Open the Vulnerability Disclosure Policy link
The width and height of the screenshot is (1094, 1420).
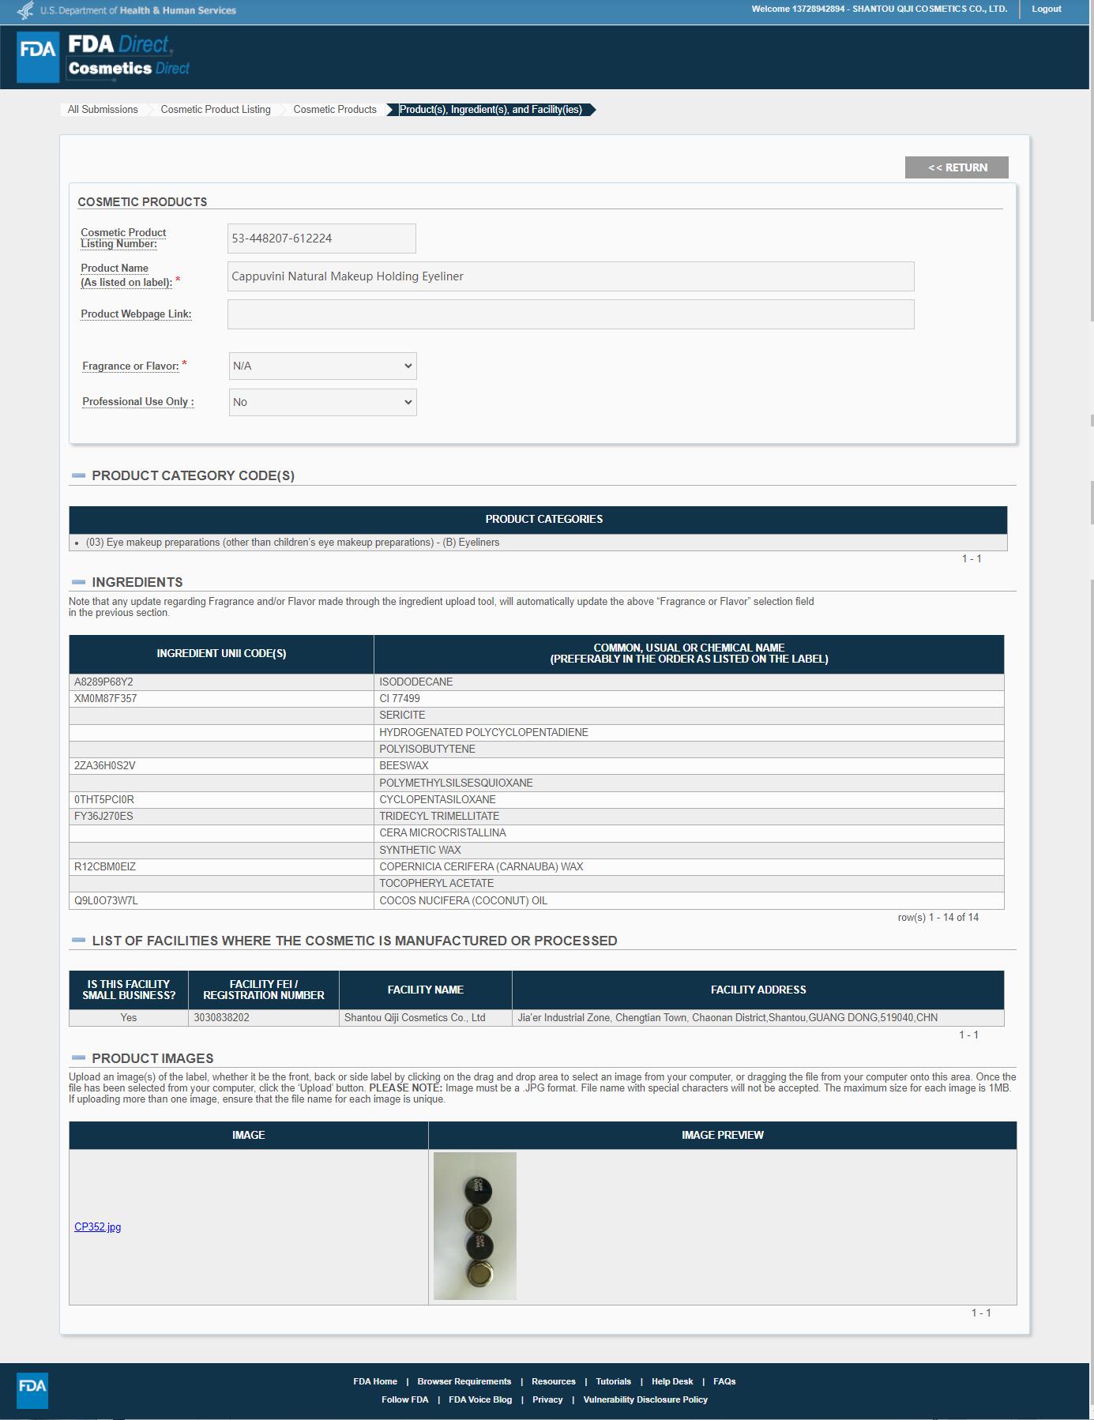(645, 1399)
